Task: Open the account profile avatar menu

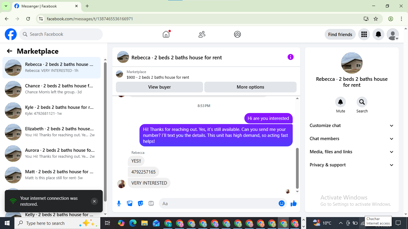Action: [392, 34]
